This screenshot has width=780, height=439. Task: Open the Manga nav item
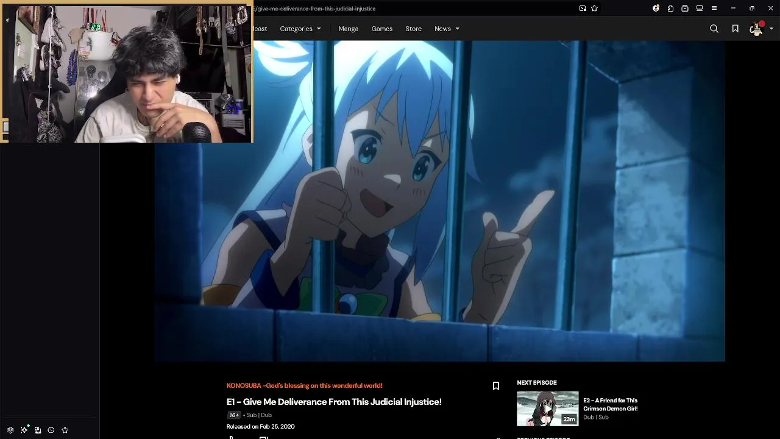[x=349, y=29]
